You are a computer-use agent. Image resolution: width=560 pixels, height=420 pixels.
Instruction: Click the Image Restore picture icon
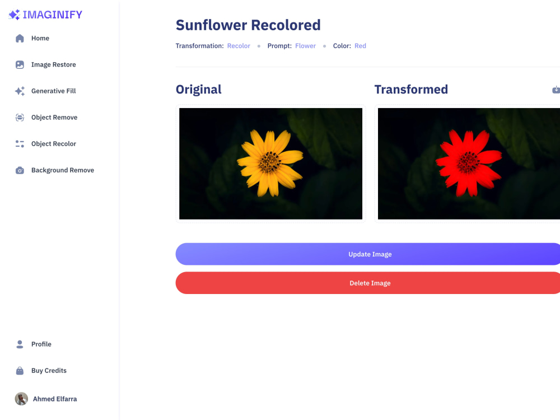click(20, 64)
